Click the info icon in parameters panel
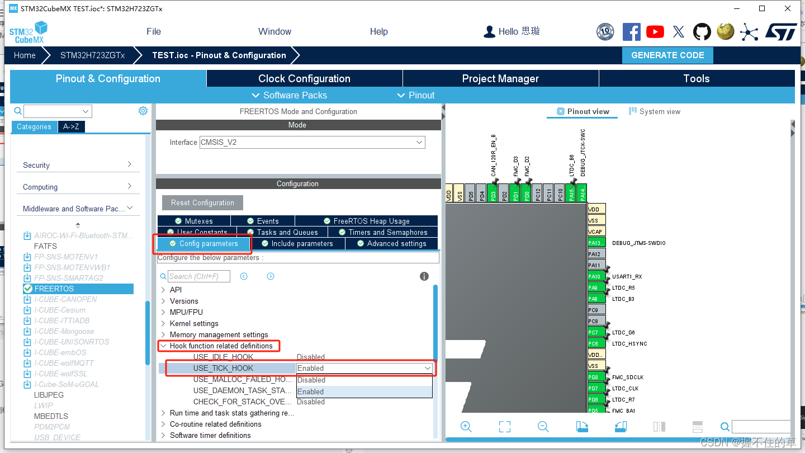Image resolution: width=805 pixels, height=453 pixels. tap(424, 276)
